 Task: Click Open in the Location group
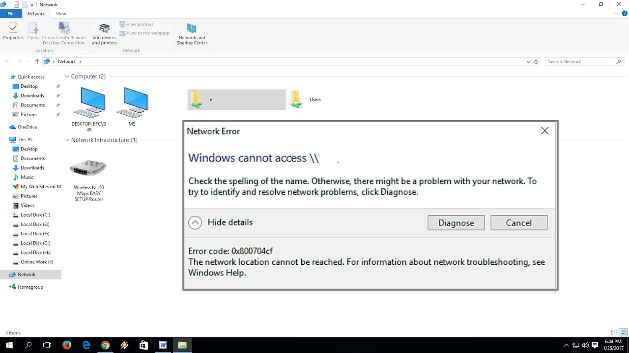(x=33, y=31)
